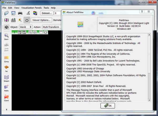
Task: Click the open folder icon in toolbar
Action: 6,13
